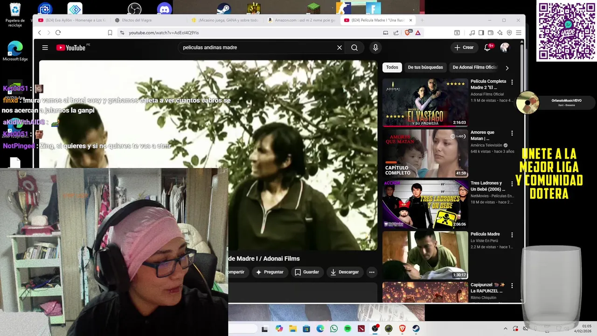
Task: Open options for Película Completa Madre 2
Action: click(x=512, y=82)
